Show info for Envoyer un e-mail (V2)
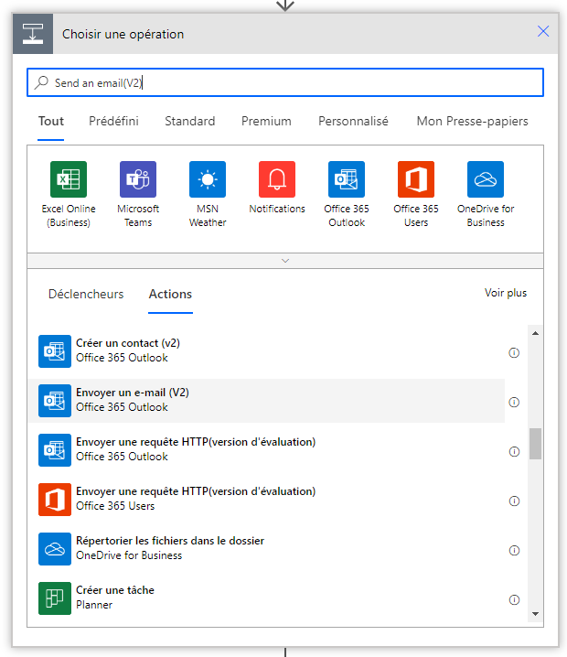Screen dimensions: 567x657 pos(514,403)
